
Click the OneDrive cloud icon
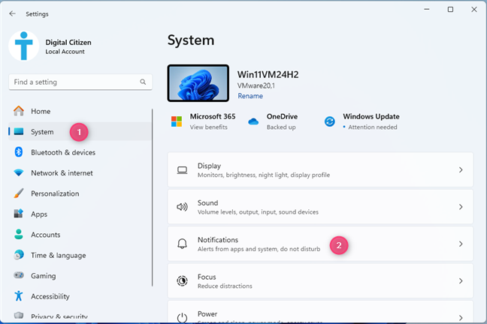click(x=253, y=121)
